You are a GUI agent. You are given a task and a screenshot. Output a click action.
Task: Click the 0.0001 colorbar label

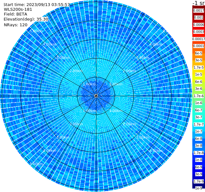[x=199, y=46]
